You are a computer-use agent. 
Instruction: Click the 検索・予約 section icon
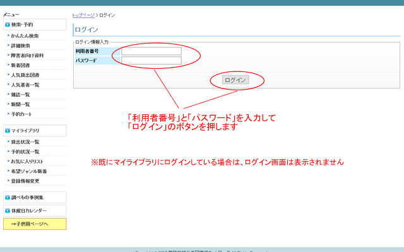8,25
